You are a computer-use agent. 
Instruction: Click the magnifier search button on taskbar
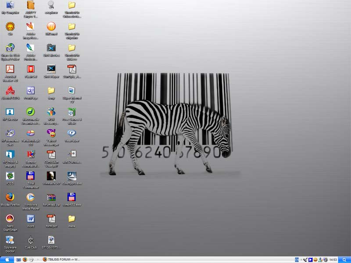pos(344,259)
